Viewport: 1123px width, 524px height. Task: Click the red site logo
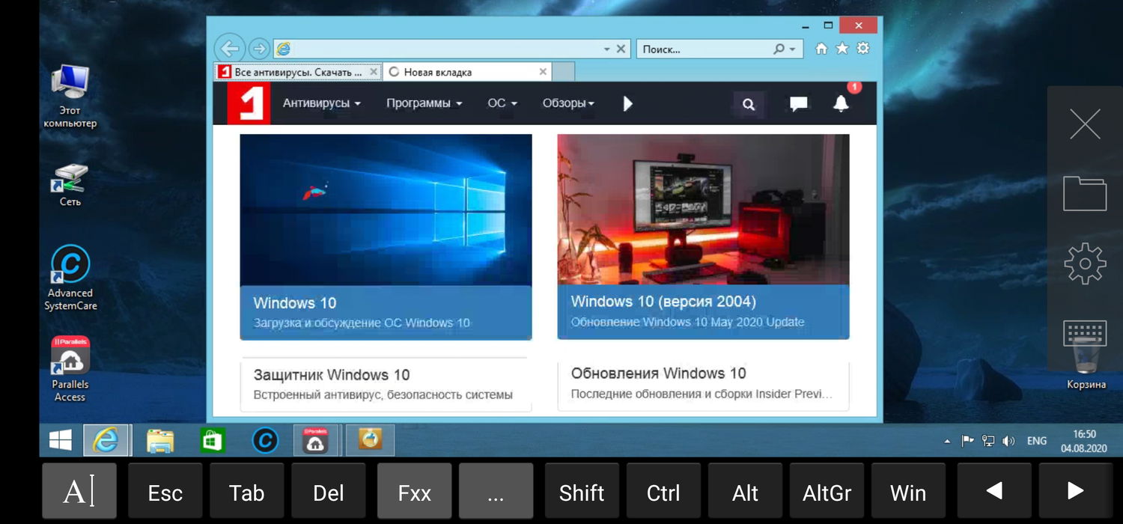point(248,103)
